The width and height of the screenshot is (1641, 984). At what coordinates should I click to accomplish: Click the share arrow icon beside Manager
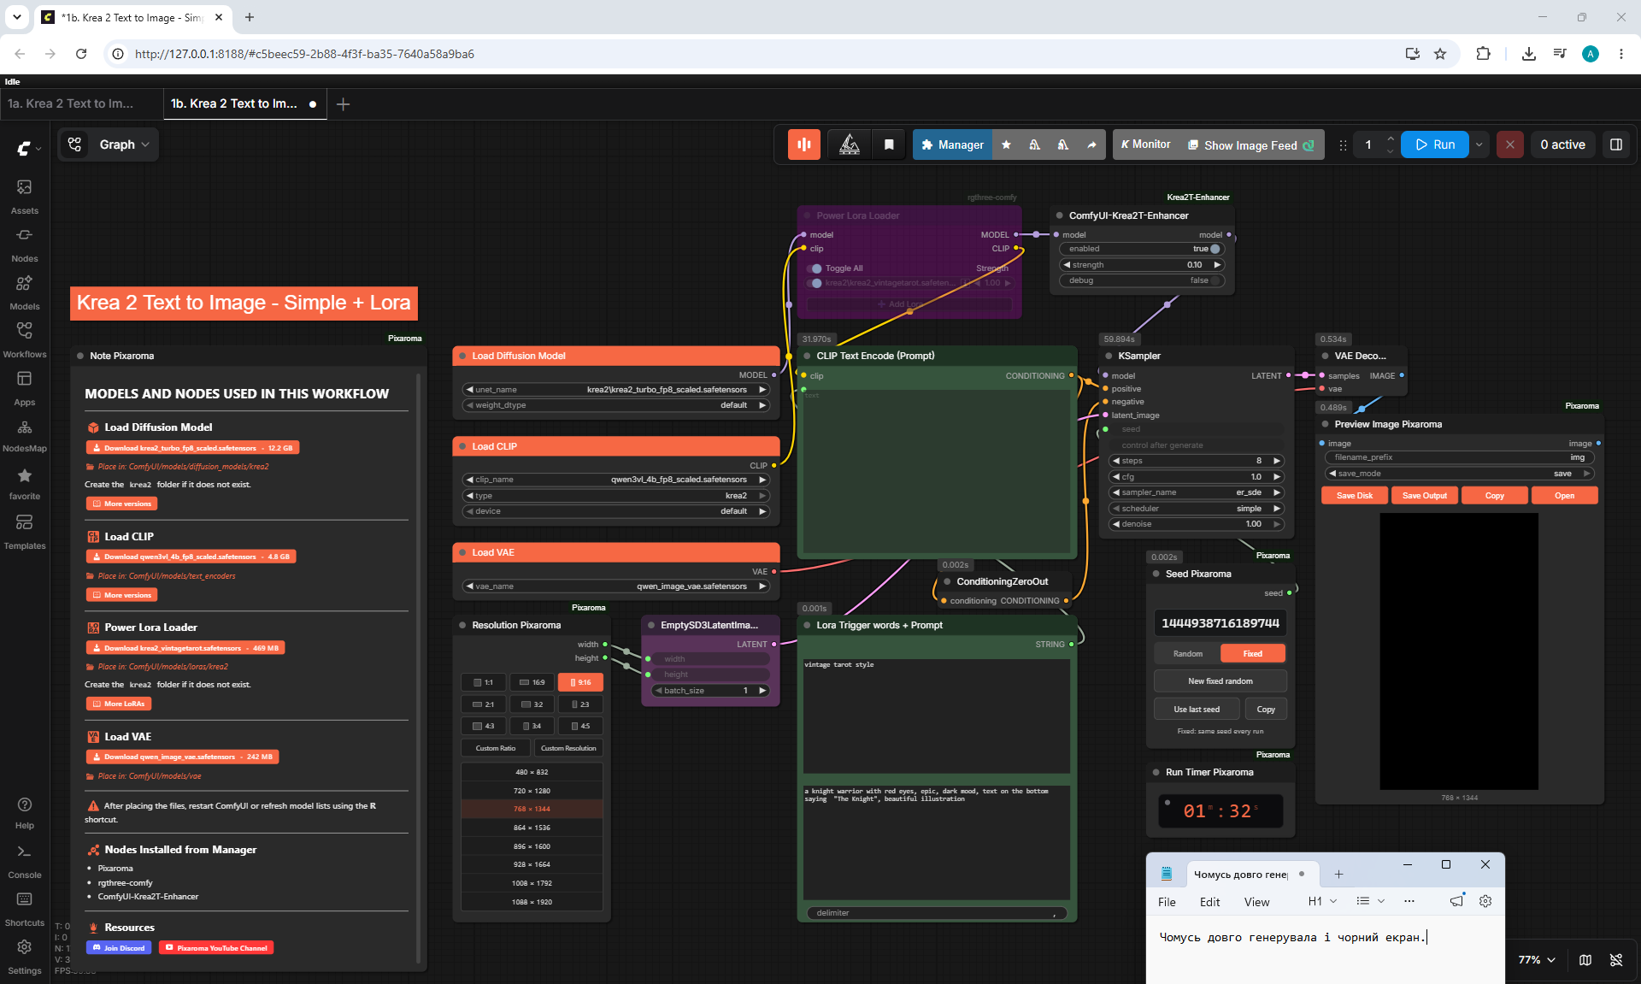click(x=1091, y=144)
